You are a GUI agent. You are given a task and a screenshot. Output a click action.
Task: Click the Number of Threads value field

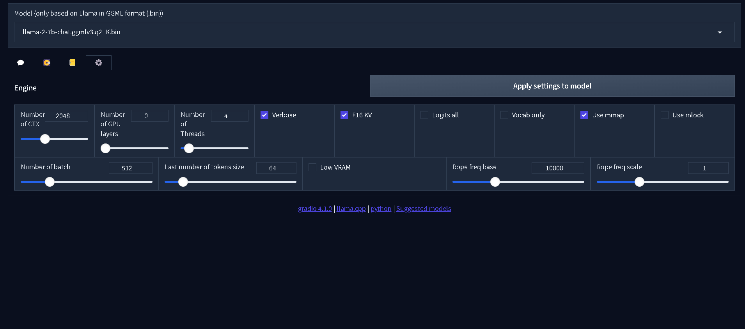pyautogui.click(x=229, y=116)
